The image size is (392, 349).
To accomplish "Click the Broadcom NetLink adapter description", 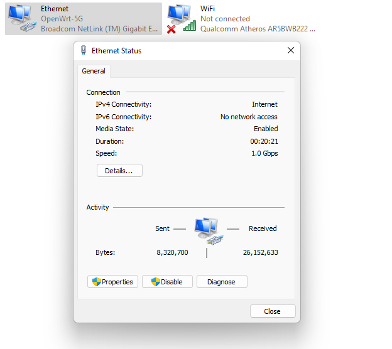I will point(101,29).
